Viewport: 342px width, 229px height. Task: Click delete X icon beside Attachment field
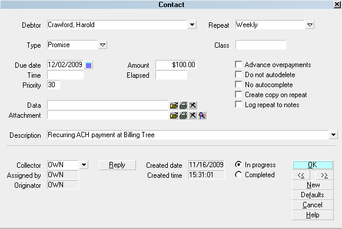click(192, 115)
